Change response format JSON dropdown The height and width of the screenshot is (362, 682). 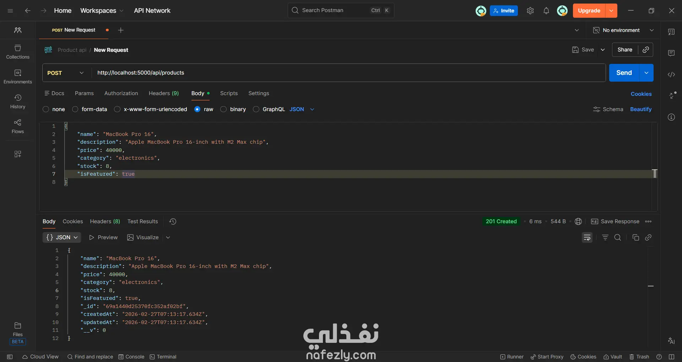click(x=62, y=237)
